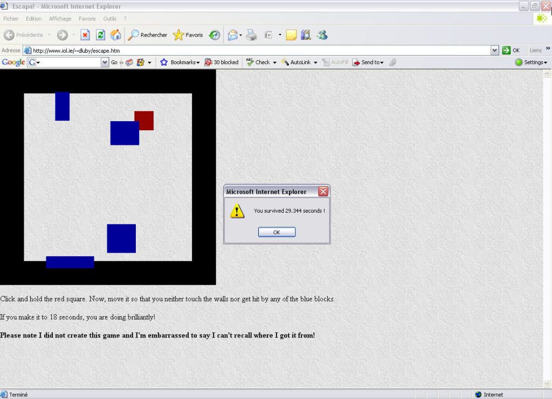Screen dimensions: 552x399
Task: Expand the address bar dropdown arrow
Action: point(494,50)
